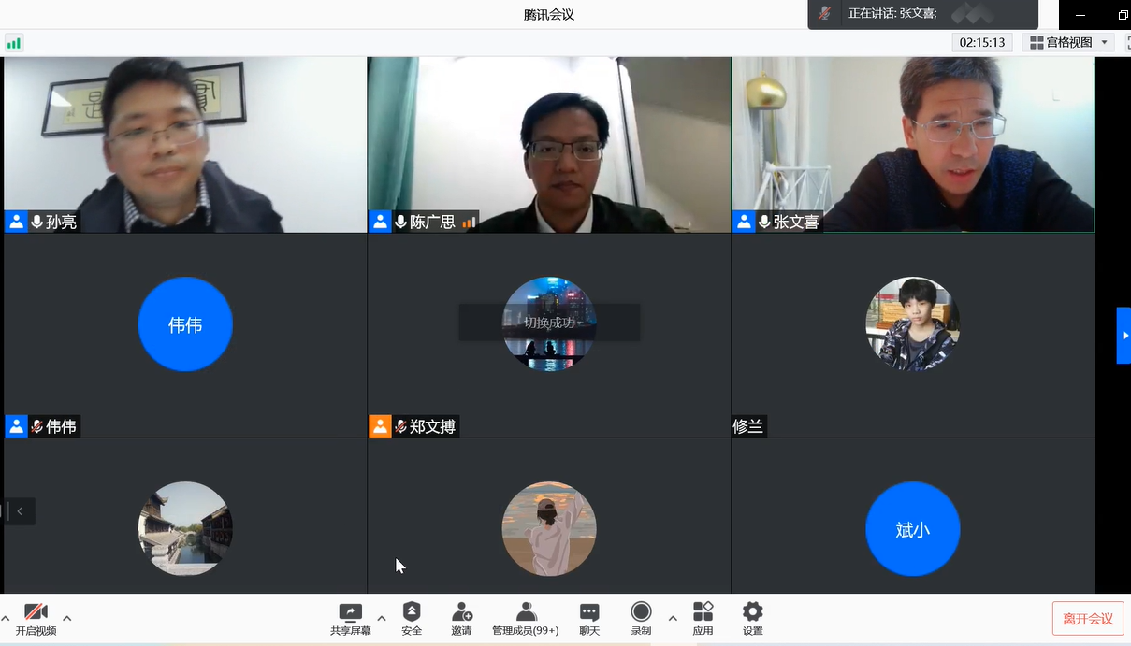Start recording with the 录制 button
Image resolution: width=1131 pixels, height=646 pixels.
coord(641,618)
